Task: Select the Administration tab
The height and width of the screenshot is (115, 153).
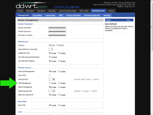Action: (98, 11)
